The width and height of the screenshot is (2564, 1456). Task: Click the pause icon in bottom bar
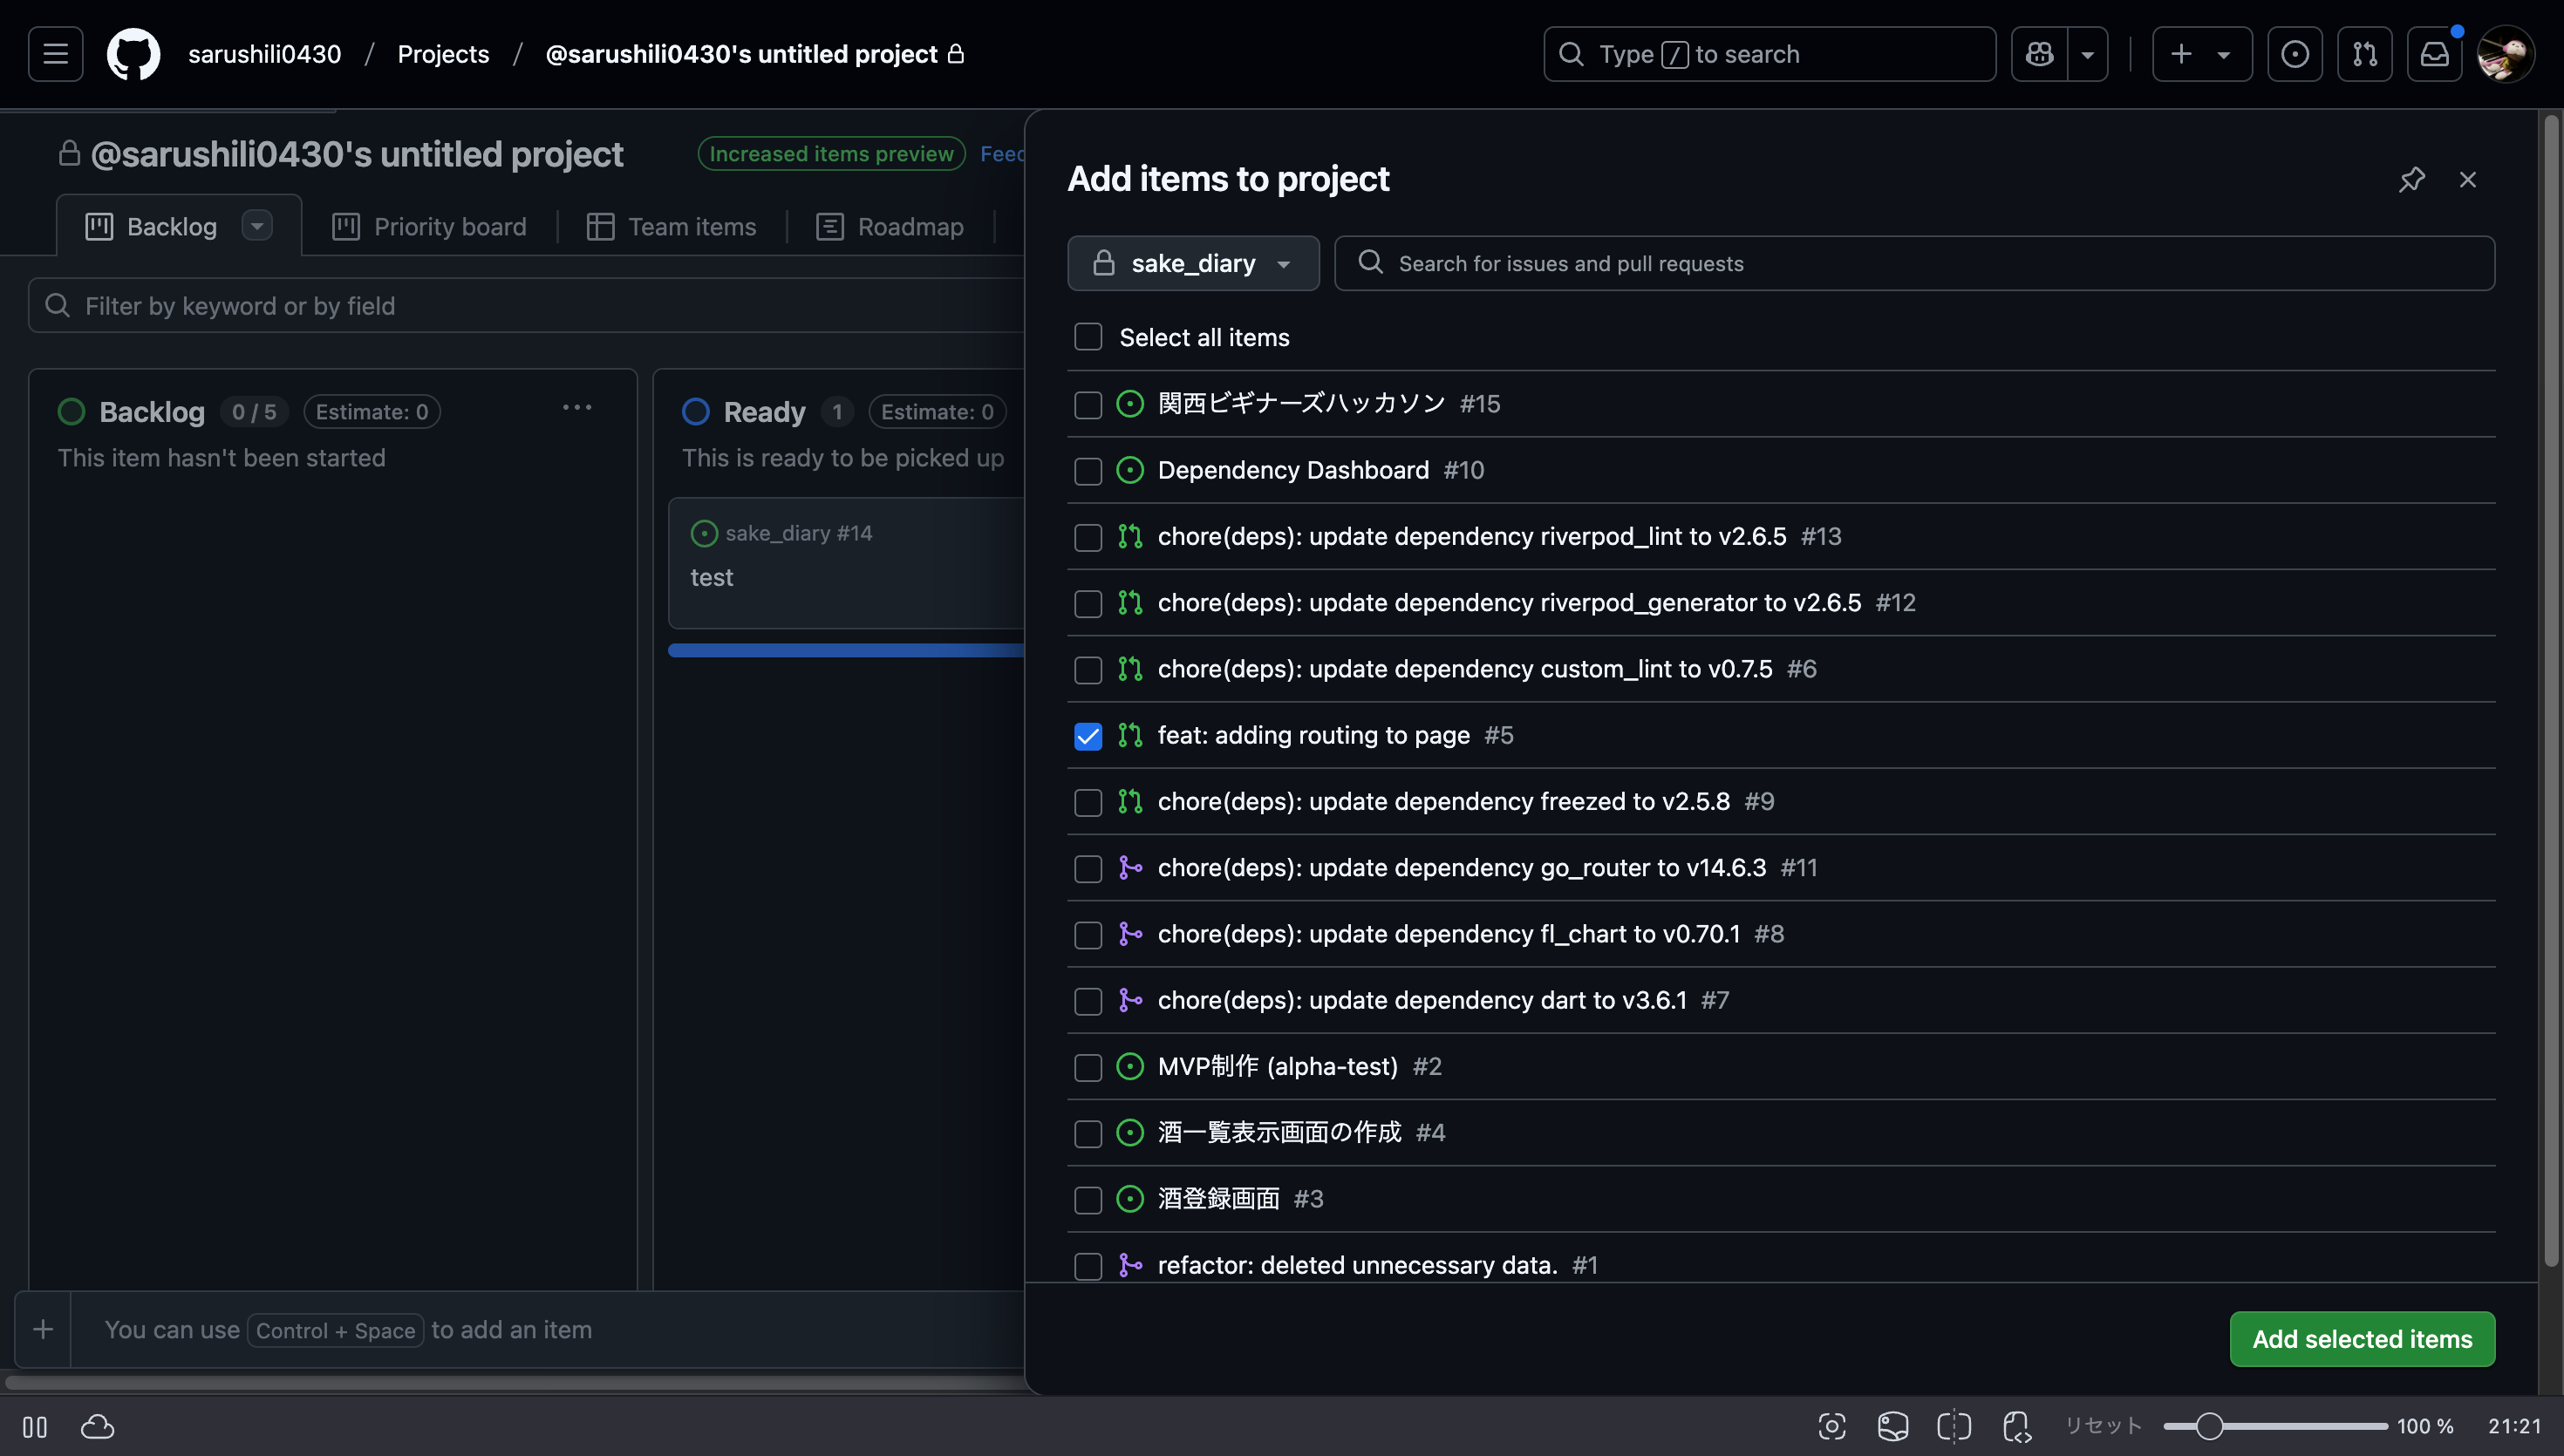(x=35, y=1427)
